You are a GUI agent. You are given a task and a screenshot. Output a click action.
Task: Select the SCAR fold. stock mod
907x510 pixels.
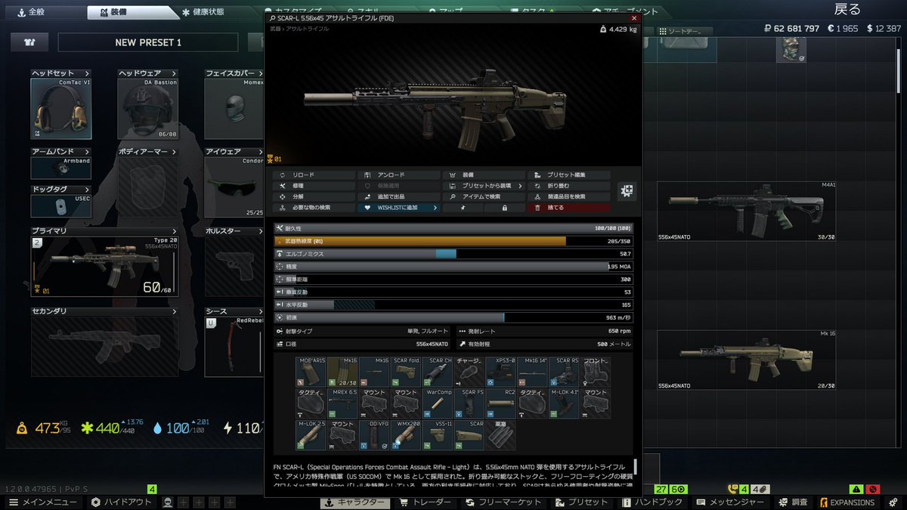click(x=406, y=372)
